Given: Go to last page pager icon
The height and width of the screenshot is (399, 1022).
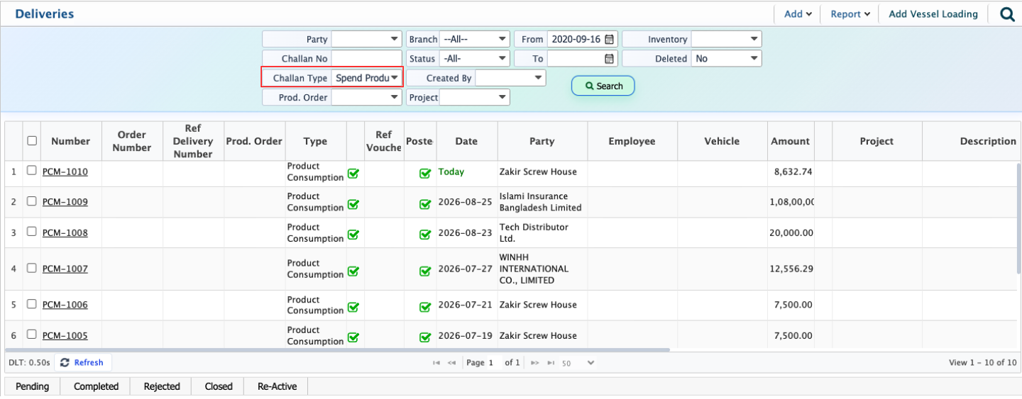Looking at the screenshot, I should point(550,363).
